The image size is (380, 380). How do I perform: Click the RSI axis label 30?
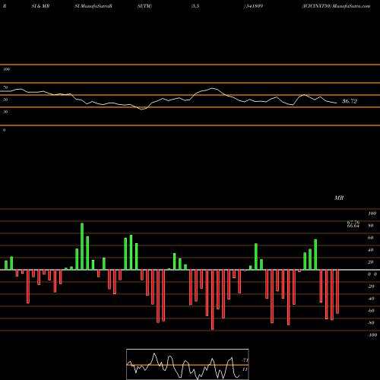click(x=5, y=112)
